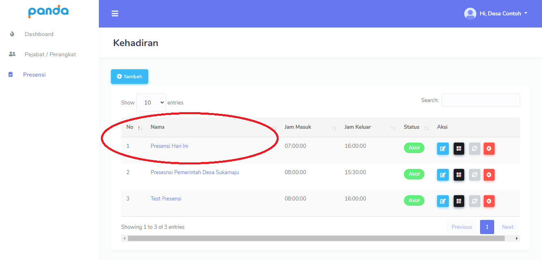This screenshot has height=260, width=542.
Task: Delete Test Presensi row
Action: (x=489, y=201)
